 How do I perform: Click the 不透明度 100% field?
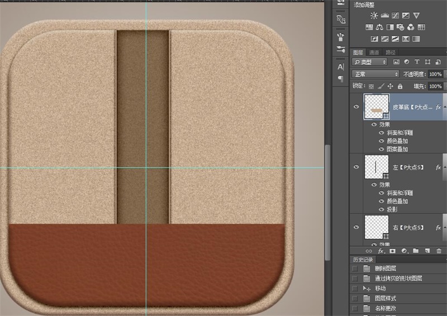point(436,74)
